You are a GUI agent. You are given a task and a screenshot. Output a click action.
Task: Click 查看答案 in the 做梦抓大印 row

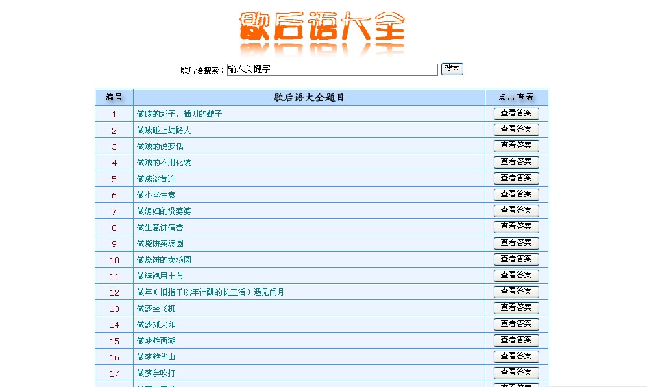click(517, 324)
